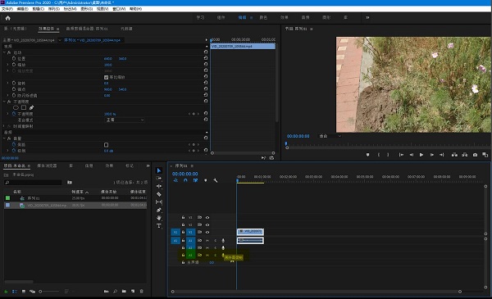
Task: Delete selected item with trash icon
Action: pos(142,291)
